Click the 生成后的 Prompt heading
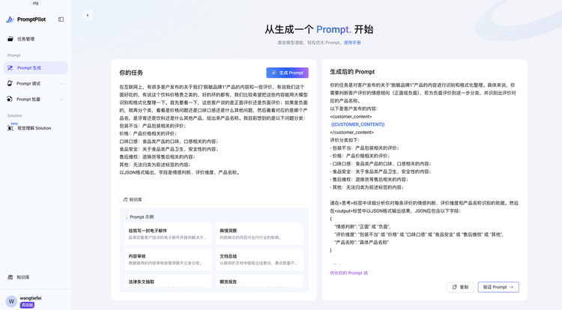Screen dimensions: 562x310 coord(352,72)
